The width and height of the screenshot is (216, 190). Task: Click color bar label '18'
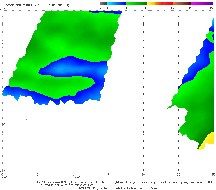[x=126, y=8]
